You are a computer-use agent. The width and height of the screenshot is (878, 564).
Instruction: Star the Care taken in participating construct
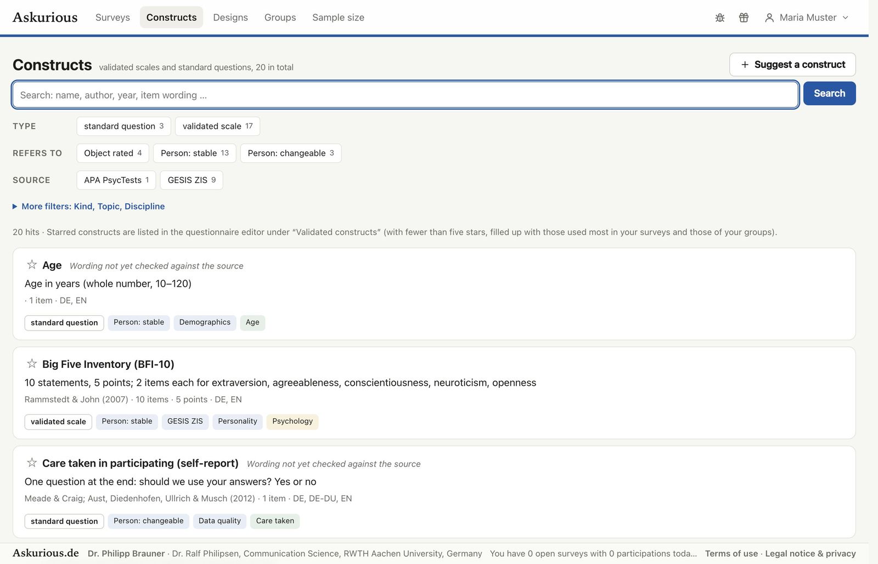(x=32, y=463)
